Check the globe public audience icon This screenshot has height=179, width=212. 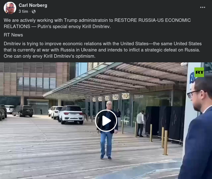[x=34, y=12]
